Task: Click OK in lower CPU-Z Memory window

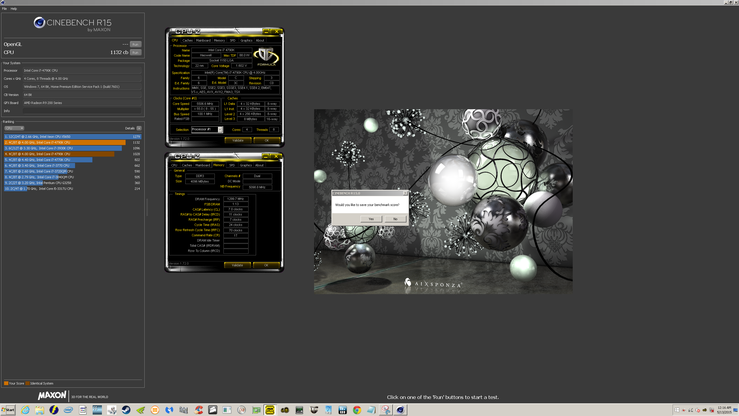Action: click(266, 265)
